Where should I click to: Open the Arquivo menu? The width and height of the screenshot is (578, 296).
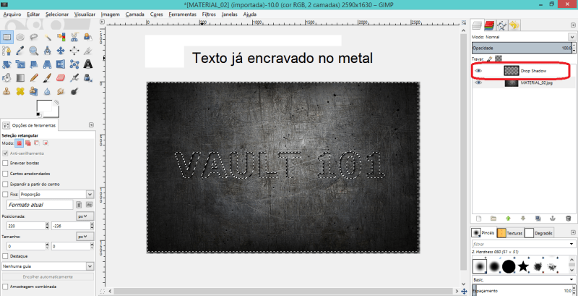pyautogui.click(x=13, y=14)
